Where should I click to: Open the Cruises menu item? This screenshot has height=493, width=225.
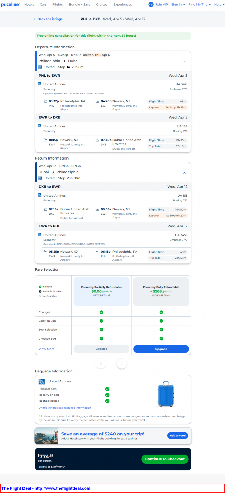(x=102, y=5)
